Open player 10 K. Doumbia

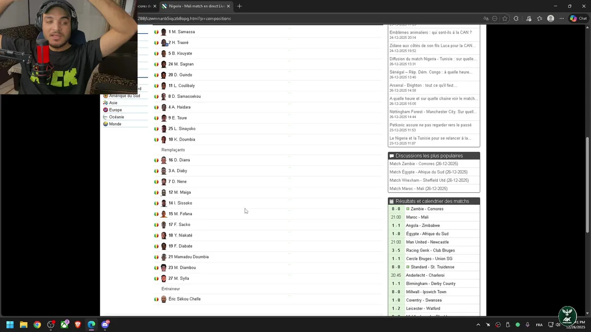[x=181, y=139]
